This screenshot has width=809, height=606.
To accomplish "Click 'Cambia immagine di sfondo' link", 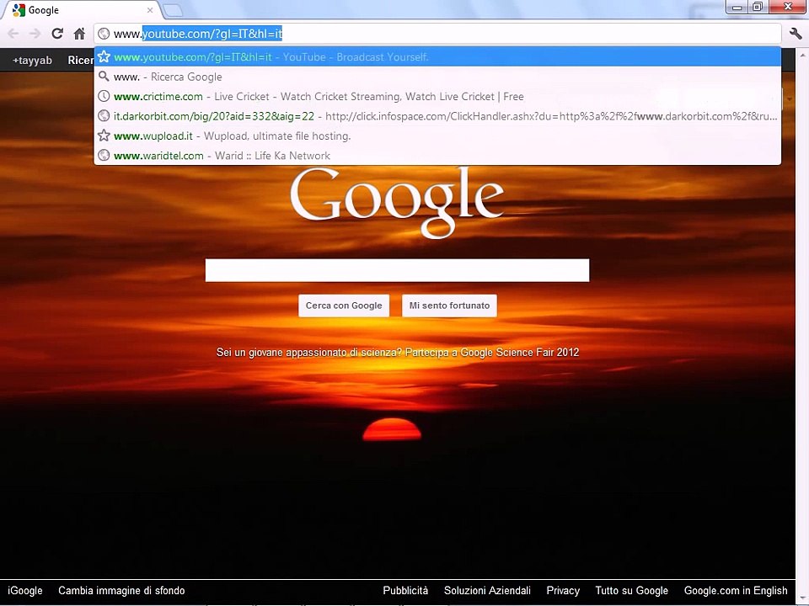I will [x=121, y=591].
